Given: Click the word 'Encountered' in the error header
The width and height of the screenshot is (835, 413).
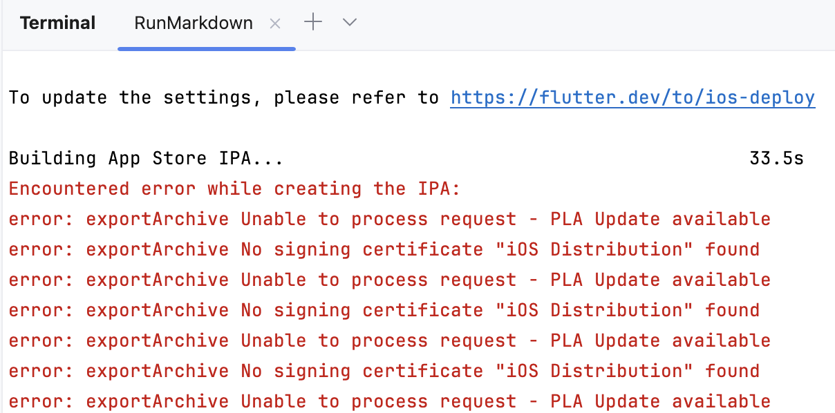Looking at the screenshot, I should (x=69, y=189).
